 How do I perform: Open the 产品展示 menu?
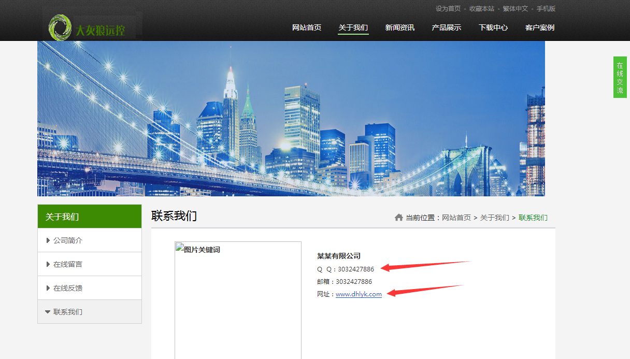pyautogui.click(x=446, y=27)
